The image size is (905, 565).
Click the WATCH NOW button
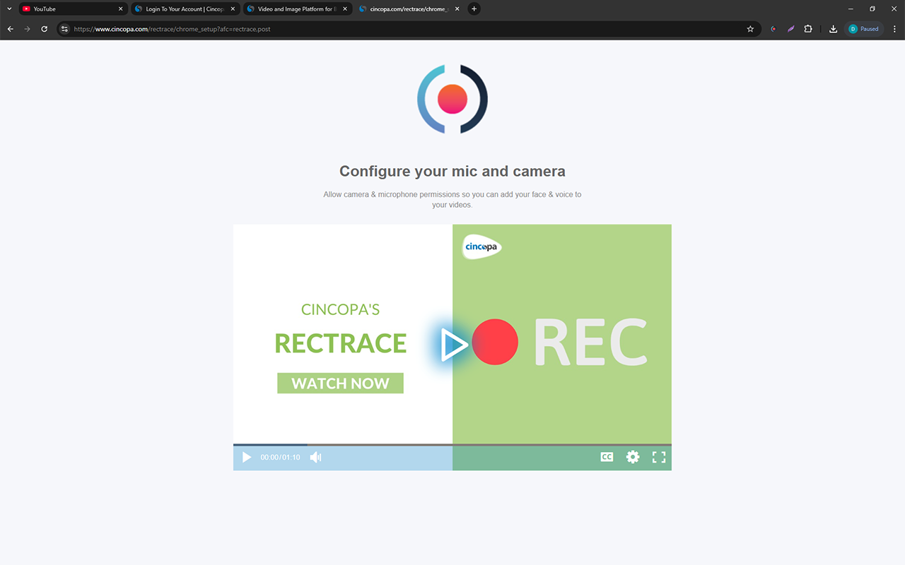340,383
